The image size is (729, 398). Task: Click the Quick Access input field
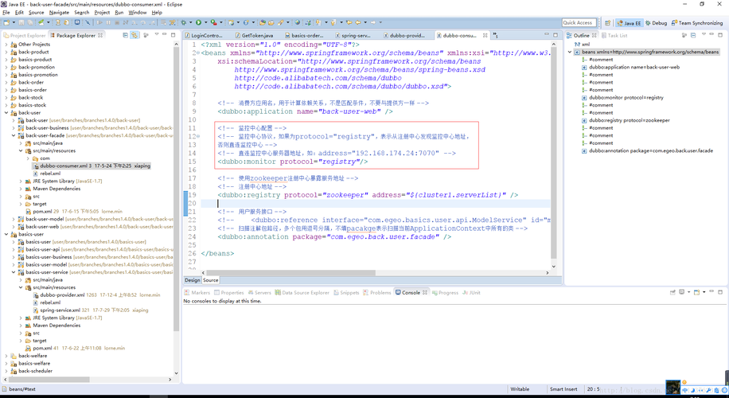pos(579,22)
